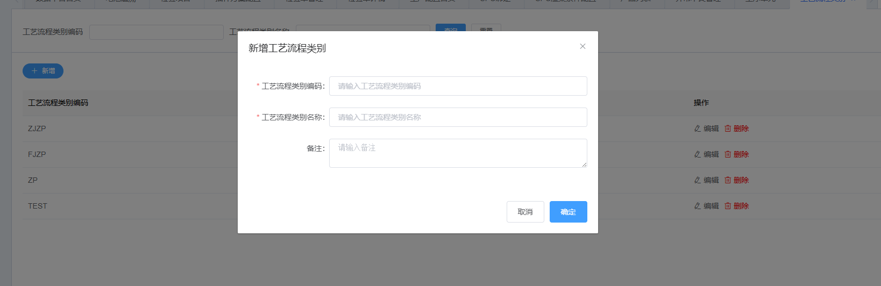Screen dimensions: 881x286
Task: Click the background 工艺流程类别编码 search field
Action: click(157, 32)
